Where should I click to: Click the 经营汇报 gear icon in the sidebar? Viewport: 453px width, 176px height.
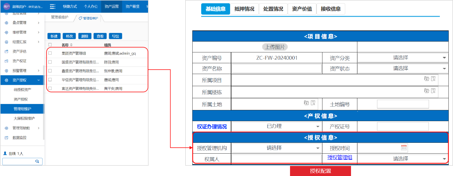pos(7,42)
